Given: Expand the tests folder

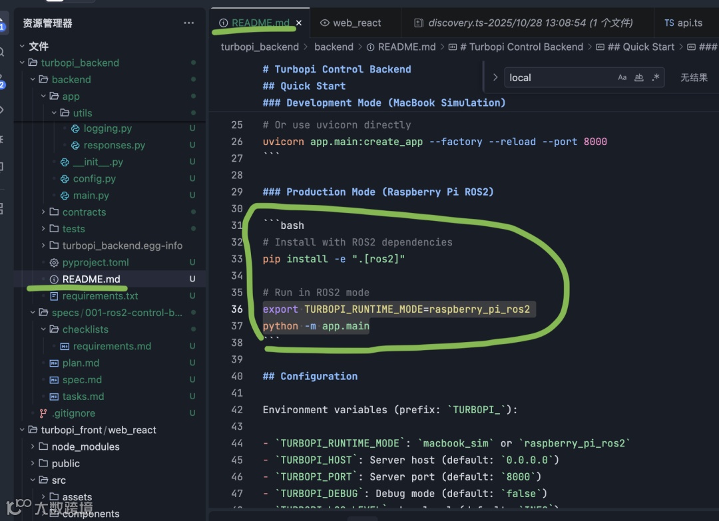Looking at the screenshot, I should (43, 229).
